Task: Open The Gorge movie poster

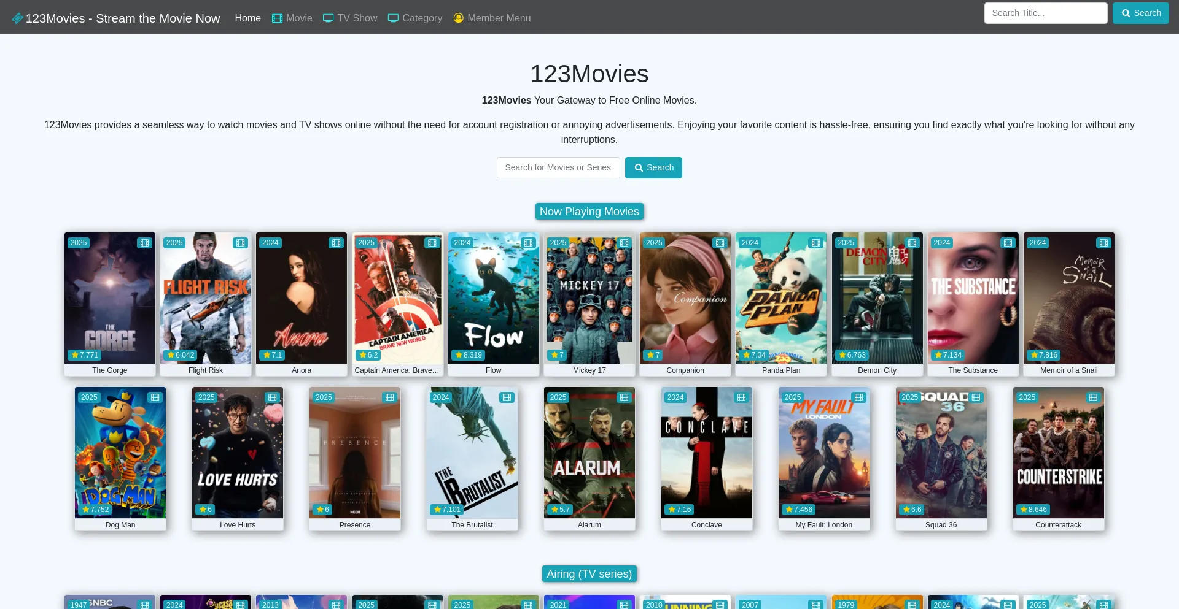Action: (110, 298)
